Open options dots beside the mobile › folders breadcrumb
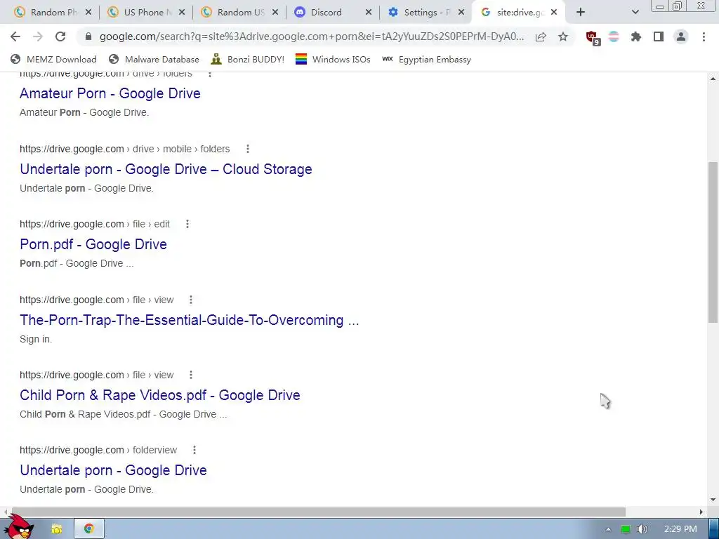Viewport: 719px width, 539px height. 248,149
